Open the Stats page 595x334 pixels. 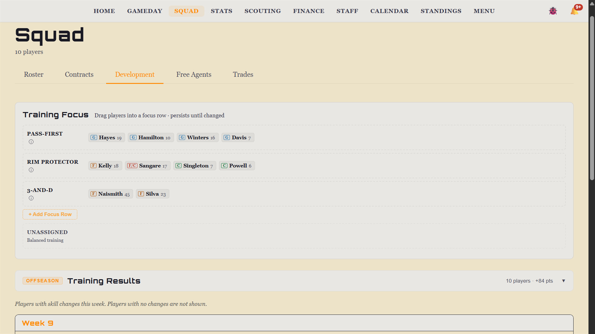pos(221,11)
